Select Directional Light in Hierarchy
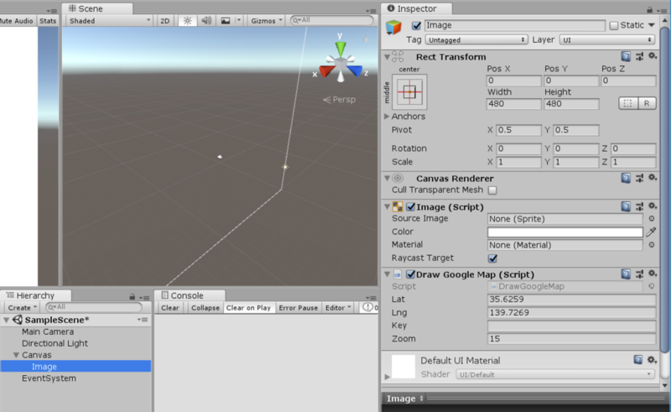 pos(55,343)
